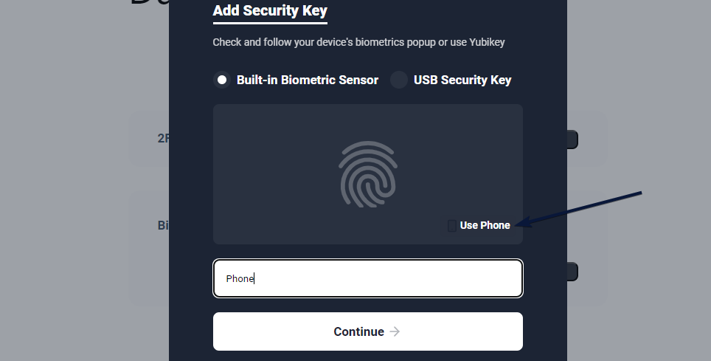
Task: Select the USB Security Key radio button
Action: point(399,80)
